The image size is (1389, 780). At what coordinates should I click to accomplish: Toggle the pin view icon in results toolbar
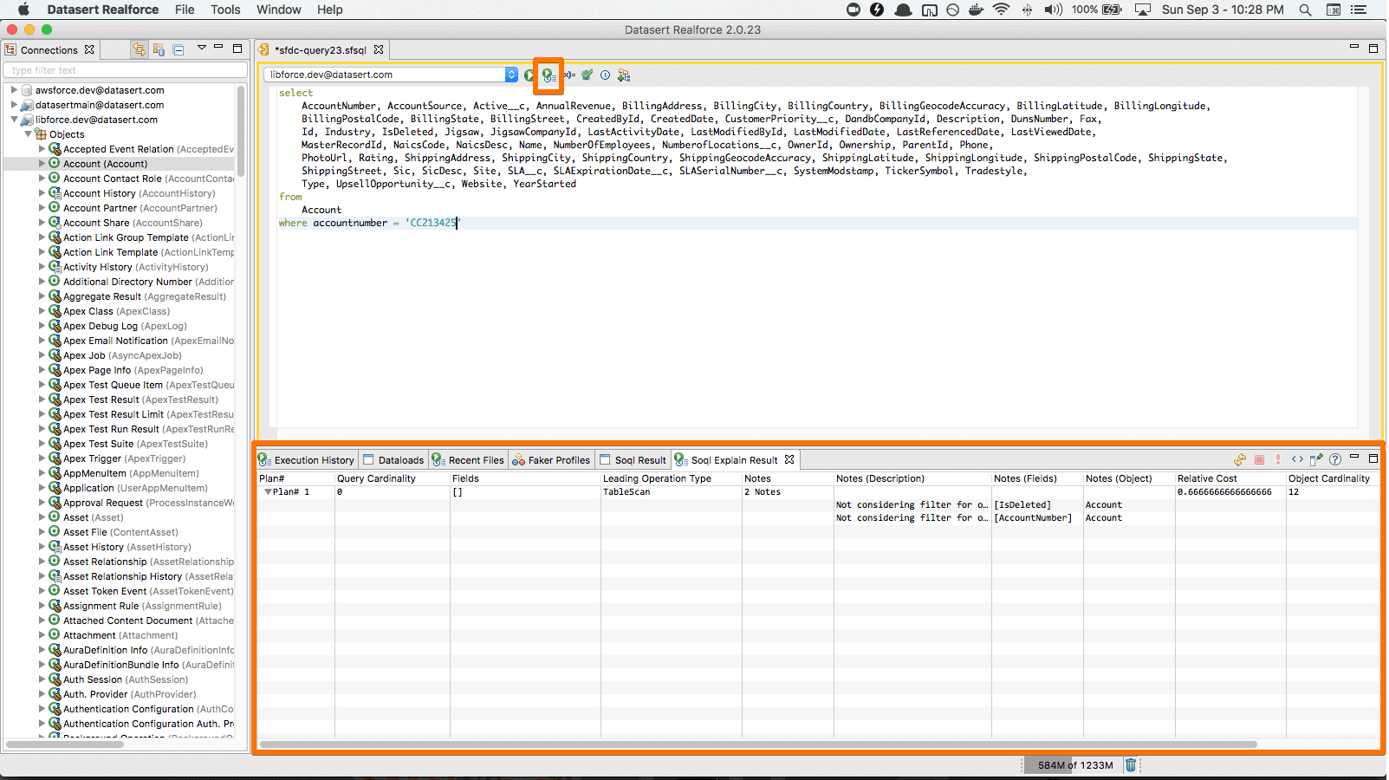pos(1316,459)
